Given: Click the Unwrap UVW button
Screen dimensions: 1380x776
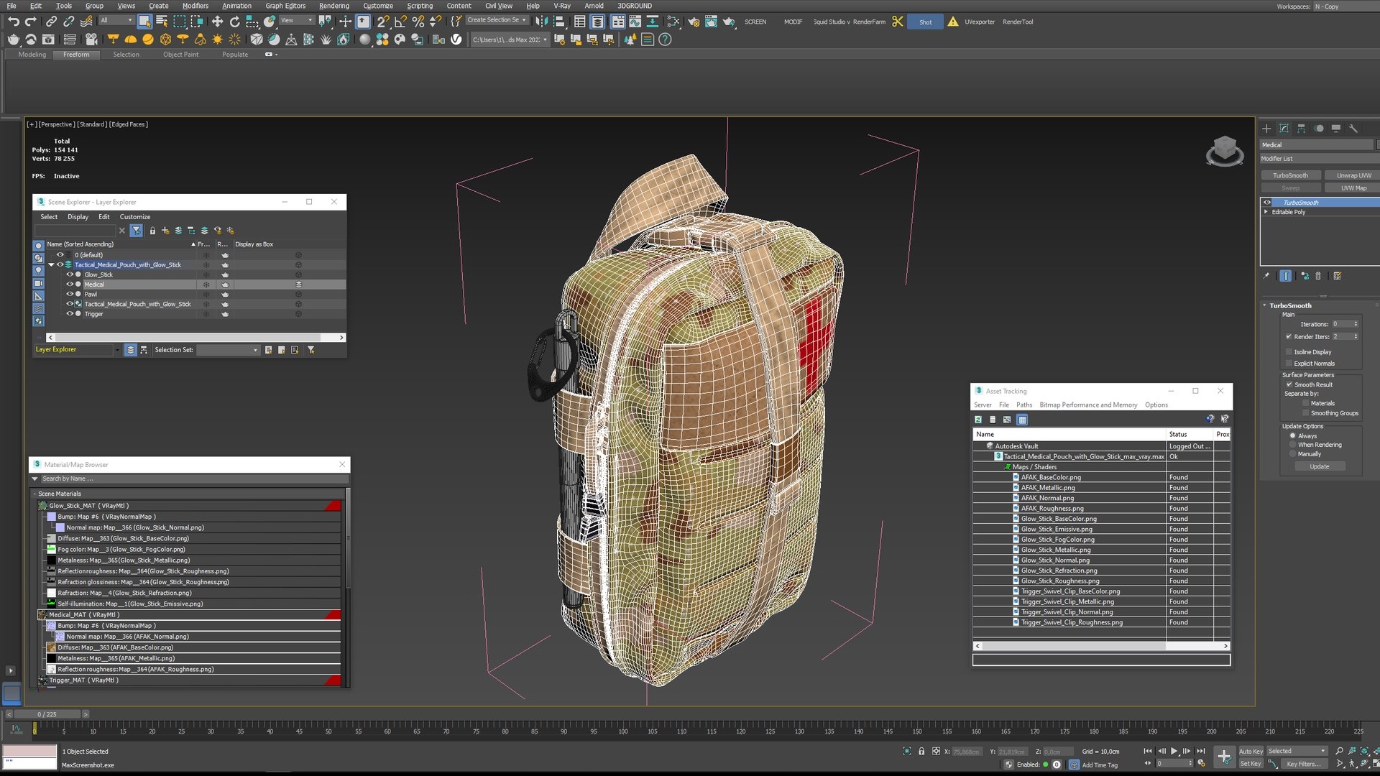Looking at the screenshot, I should point(1353,175).
